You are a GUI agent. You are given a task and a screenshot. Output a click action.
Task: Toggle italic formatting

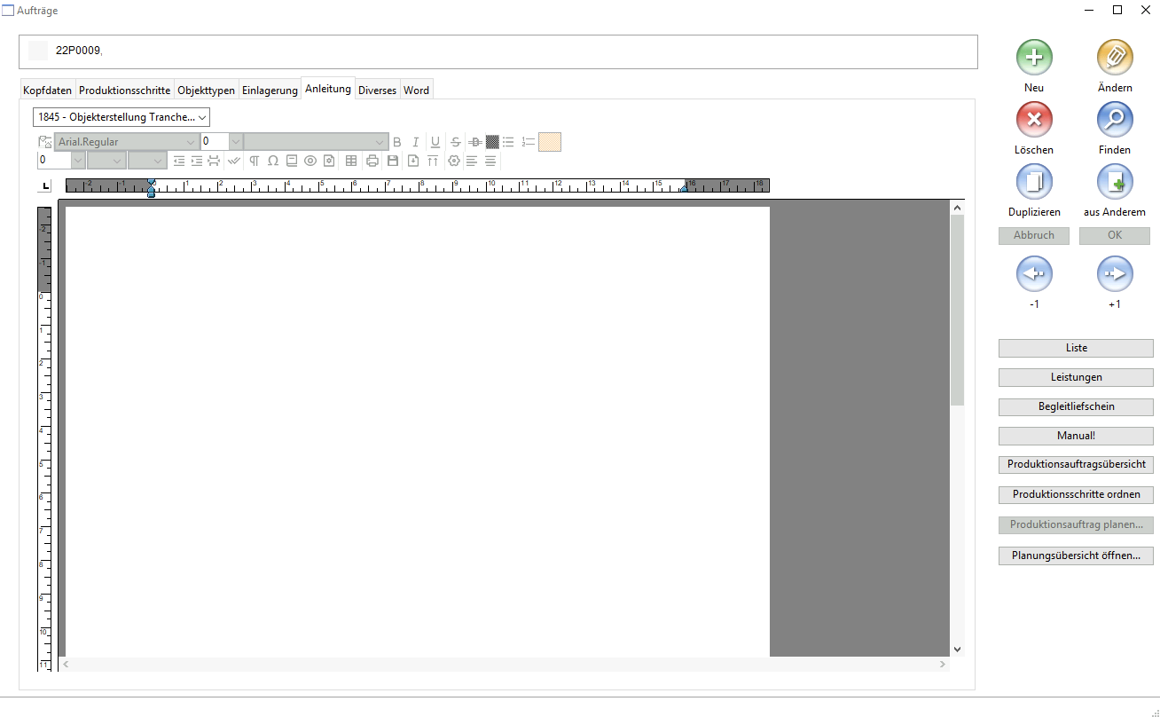[x=415, y=142]
